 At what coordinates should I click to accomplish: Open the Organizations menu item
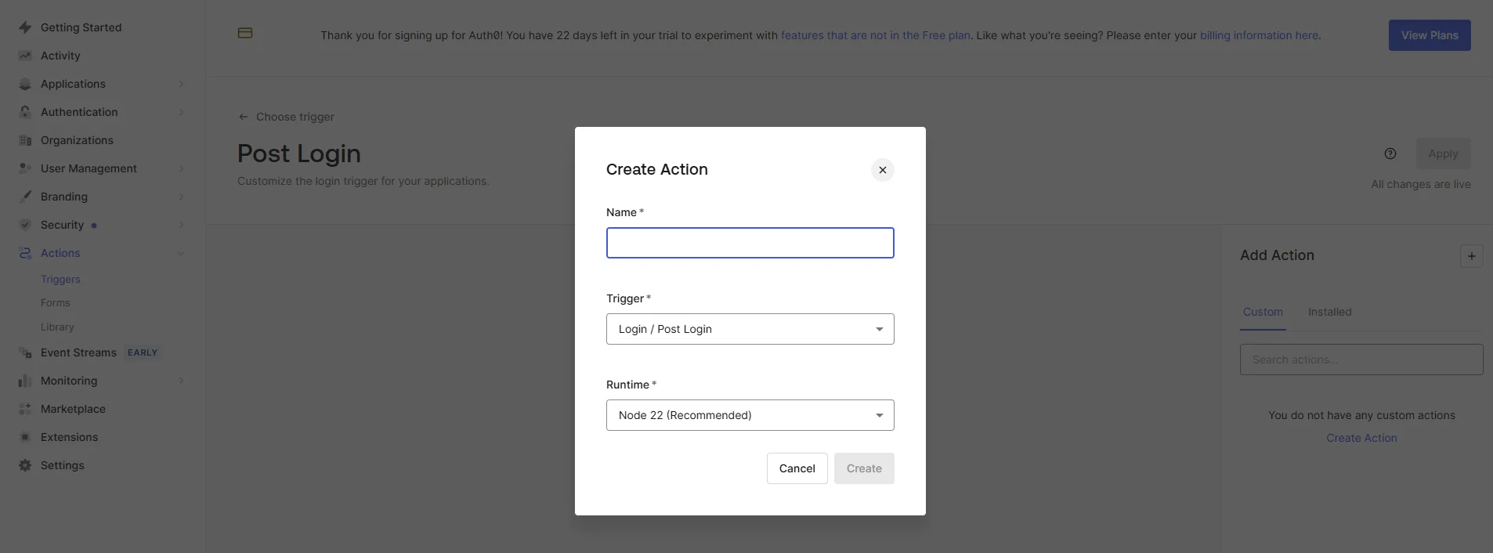coord(77,140)
